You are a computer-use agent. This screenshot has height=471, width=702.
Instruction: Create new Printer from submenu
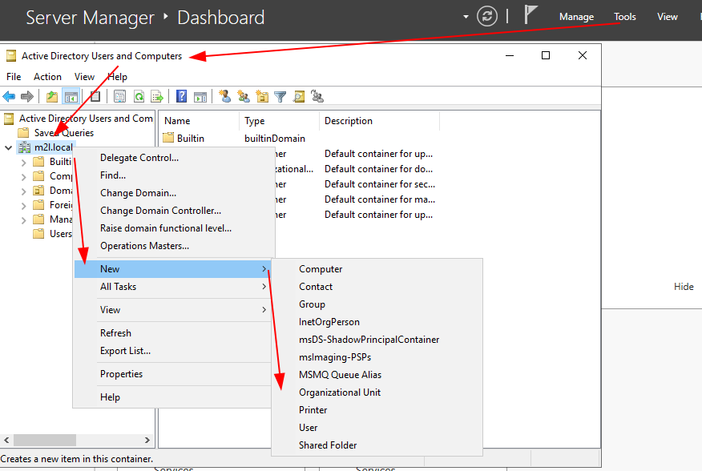pyautogui.click(x=377, y=410)
